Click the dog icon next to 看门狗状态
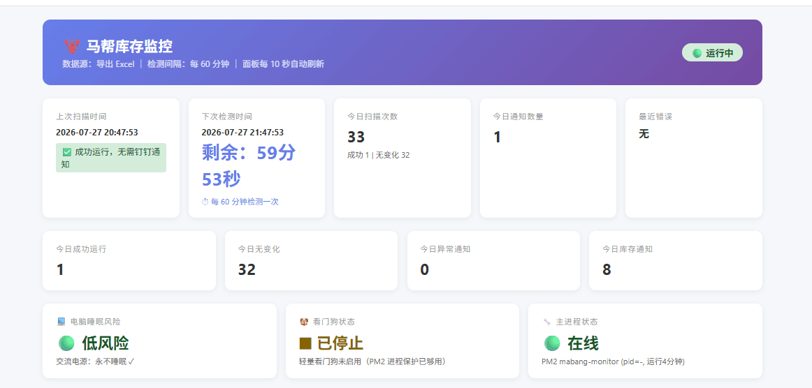 click(305, 322)
